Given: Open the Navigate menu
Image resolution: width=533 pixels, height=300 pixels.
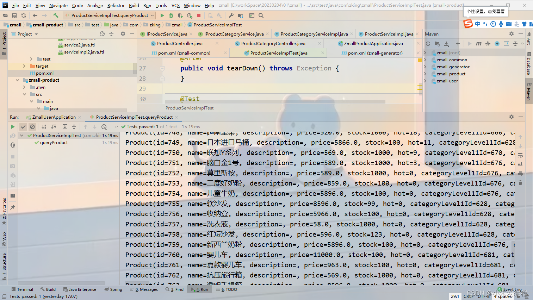Looking at the screenshot, I should (58, 5).
